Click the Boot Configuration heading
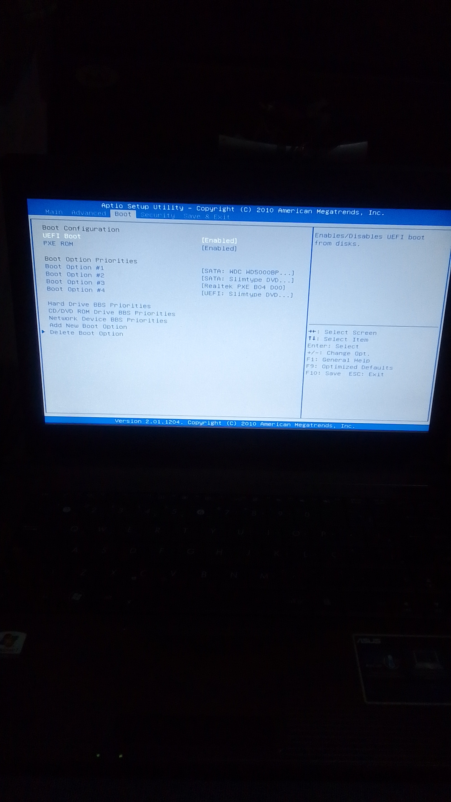The width and height of the screenshot is (451, 802). click(81, 228)
